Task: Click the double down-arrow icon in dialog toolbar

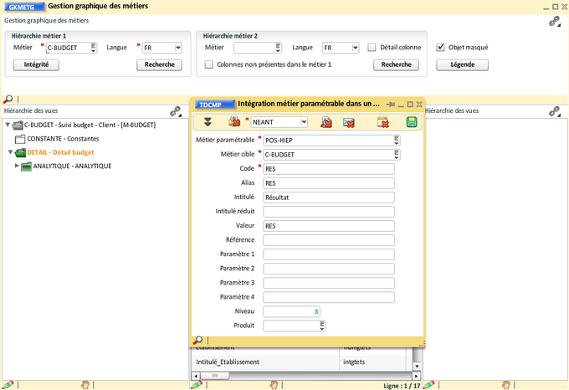Action: (208, 122)
